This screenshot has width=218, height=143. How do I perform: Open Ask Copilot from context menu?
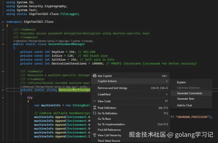click(130, 76)
